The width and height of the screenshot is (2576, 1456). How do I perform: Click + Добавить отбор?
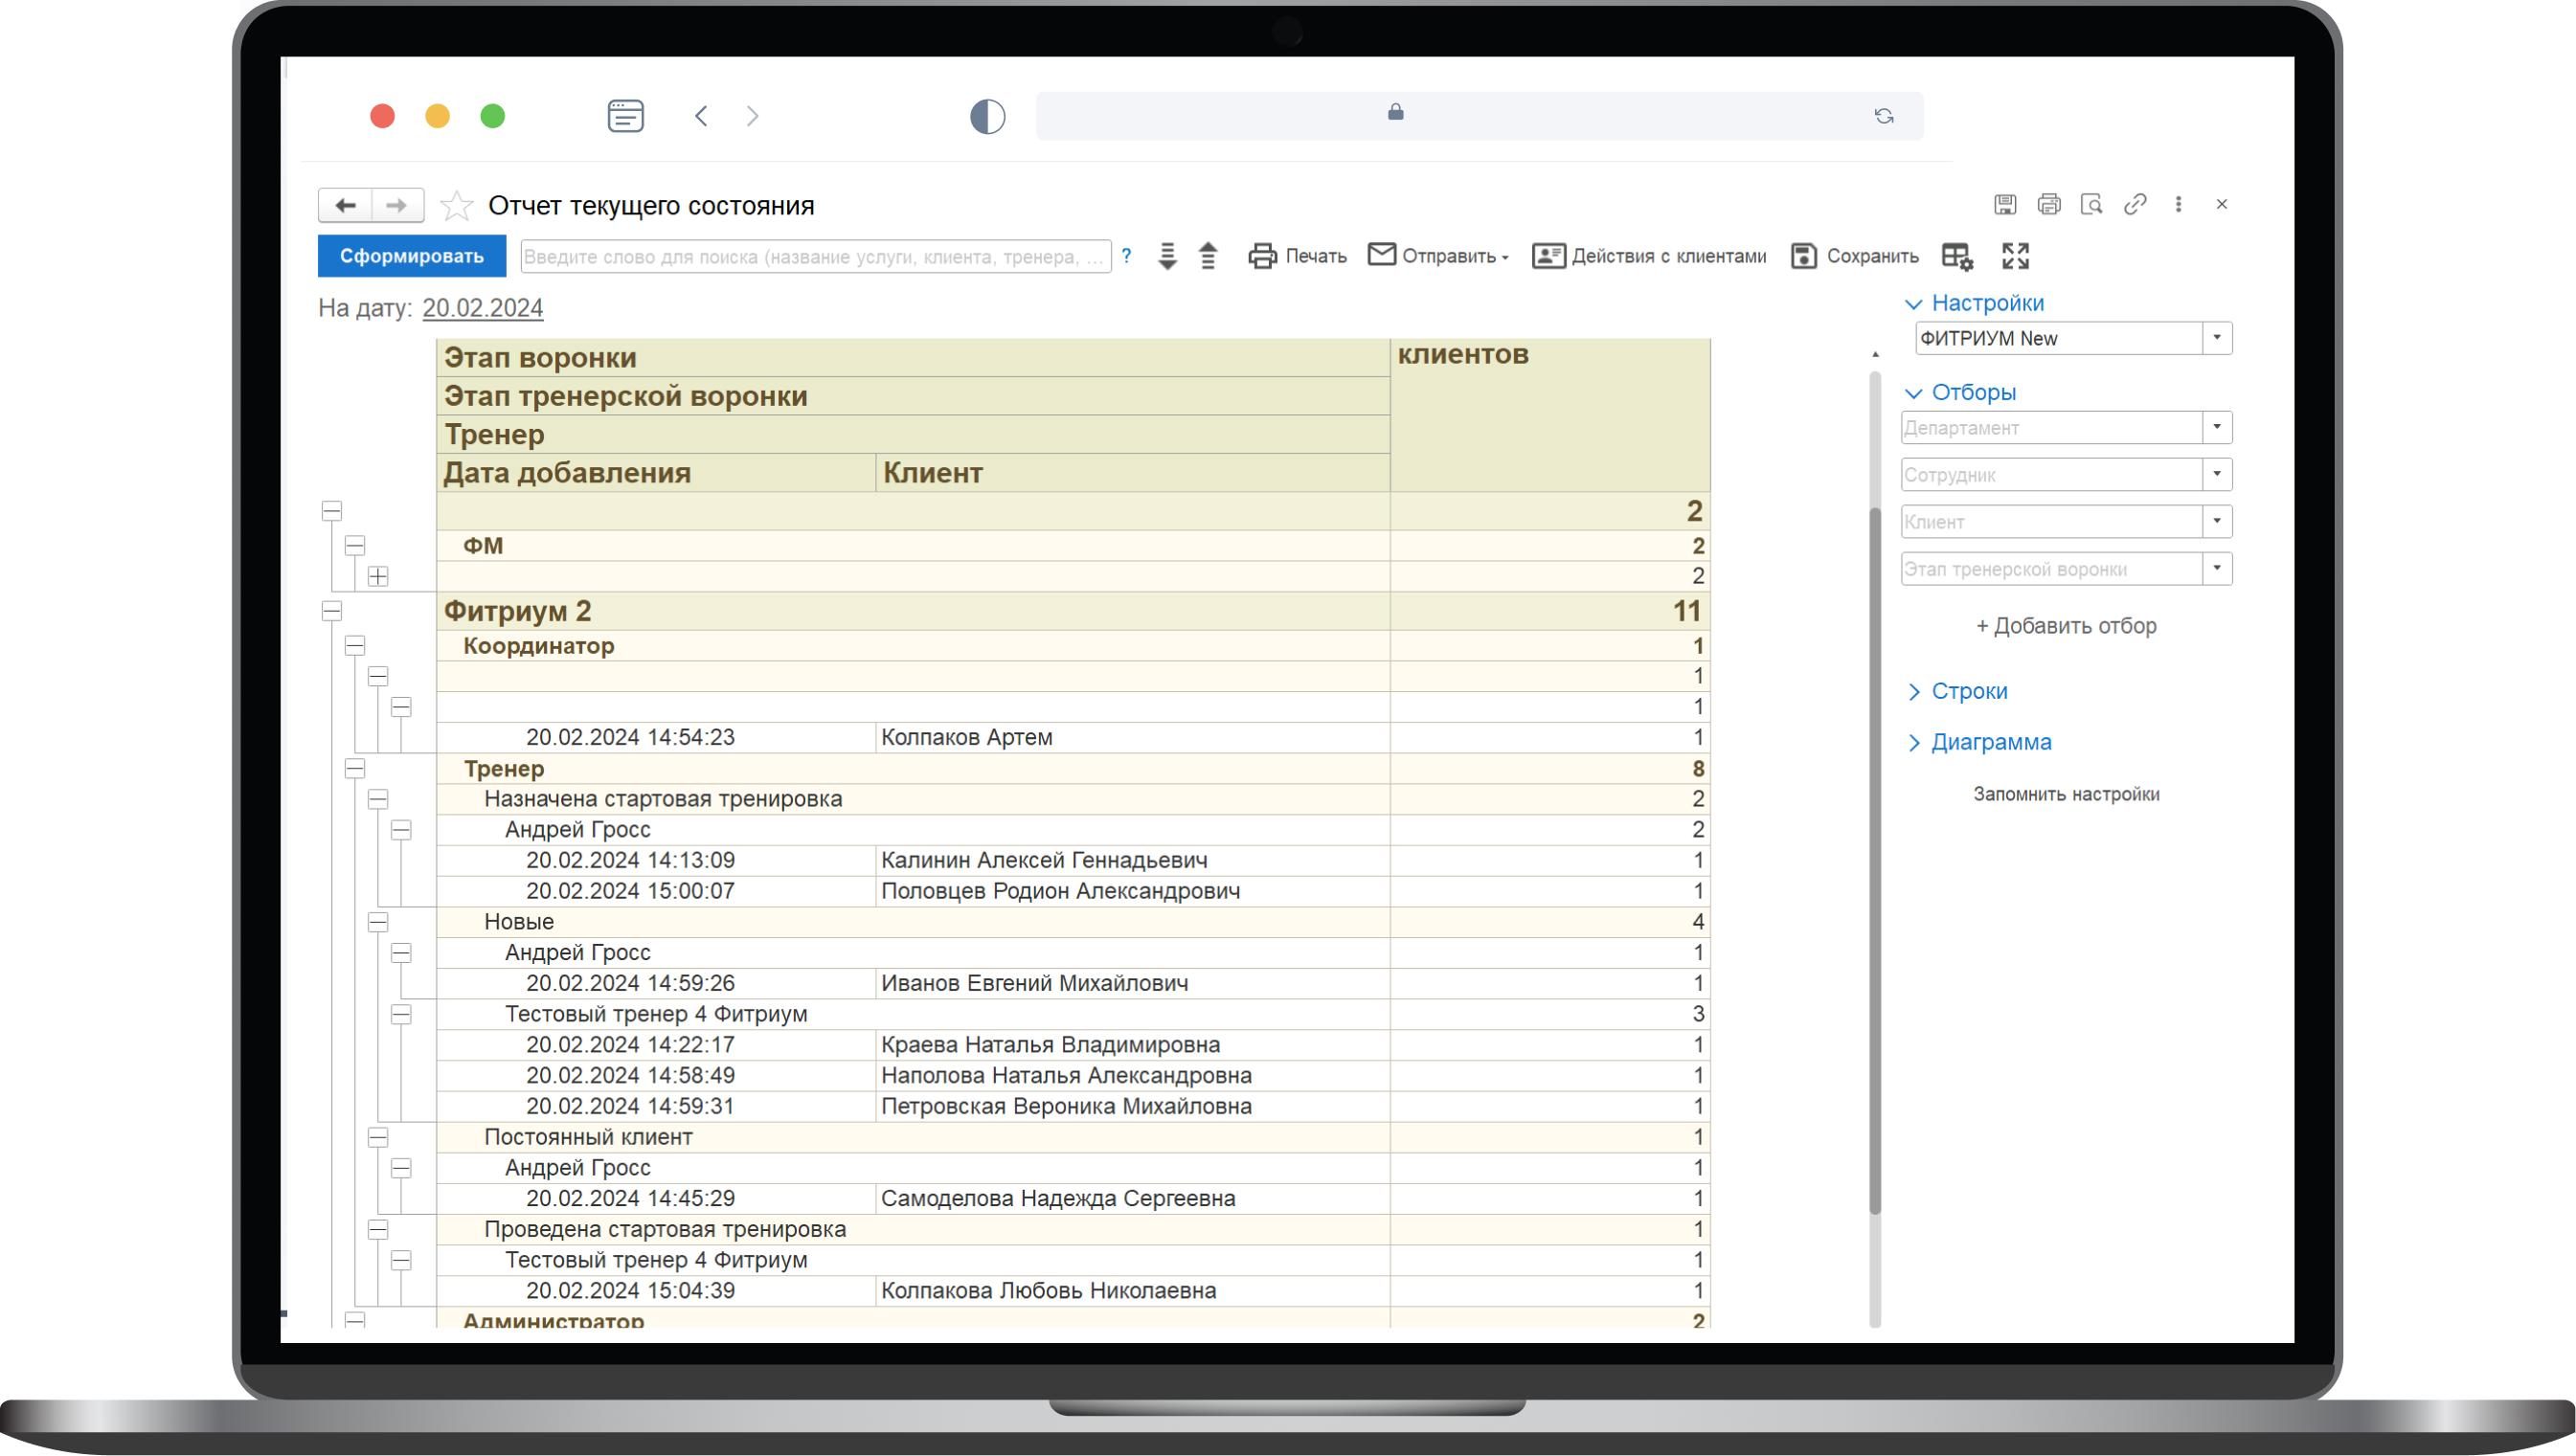2066,626
